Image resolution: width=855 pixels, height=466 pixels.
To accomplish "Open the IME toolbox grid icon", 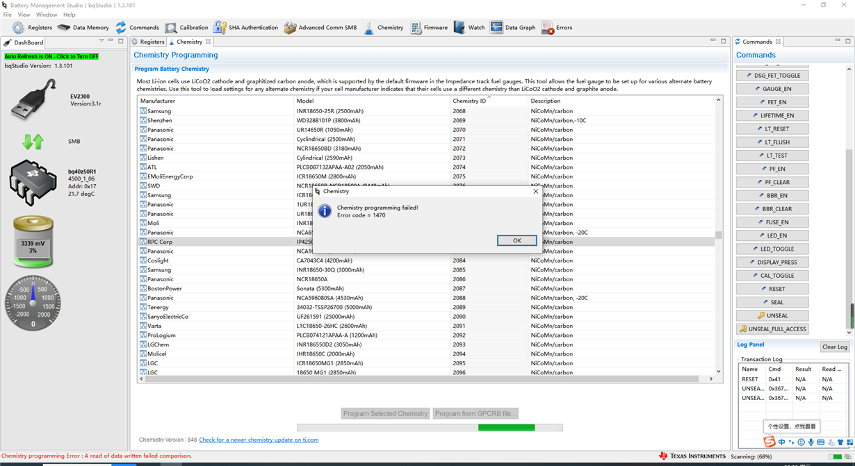I will pyautogui.click(x=849, y=442).
